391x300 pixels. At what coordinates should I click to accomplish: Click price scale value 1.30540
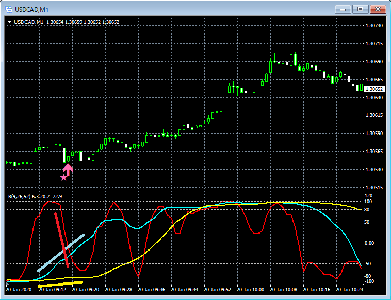[x=374, y=170]
